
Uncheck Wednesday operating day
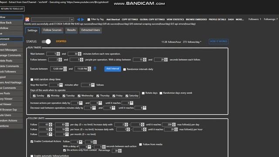79,96
